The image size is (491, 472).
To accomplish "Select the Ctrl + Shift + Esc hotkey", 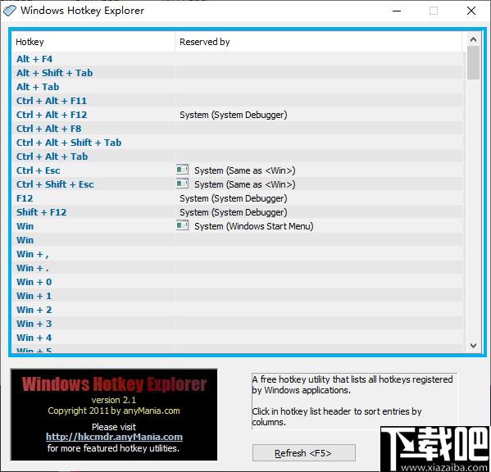I will [x=55, y=184].
